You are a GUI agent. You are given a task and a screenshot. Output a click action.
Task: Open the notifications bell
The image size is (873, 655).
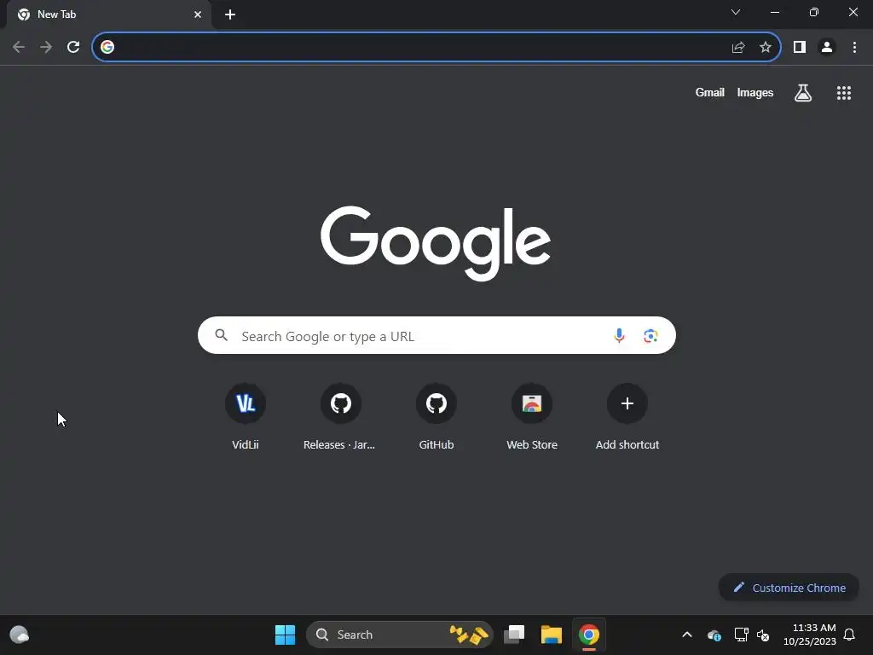[x=849, y=635]
